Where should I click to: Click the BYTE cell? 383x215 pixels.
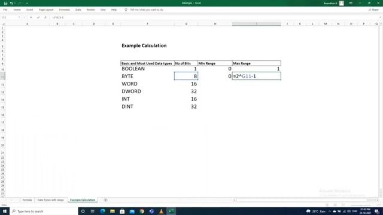click(x=147, y=76)
